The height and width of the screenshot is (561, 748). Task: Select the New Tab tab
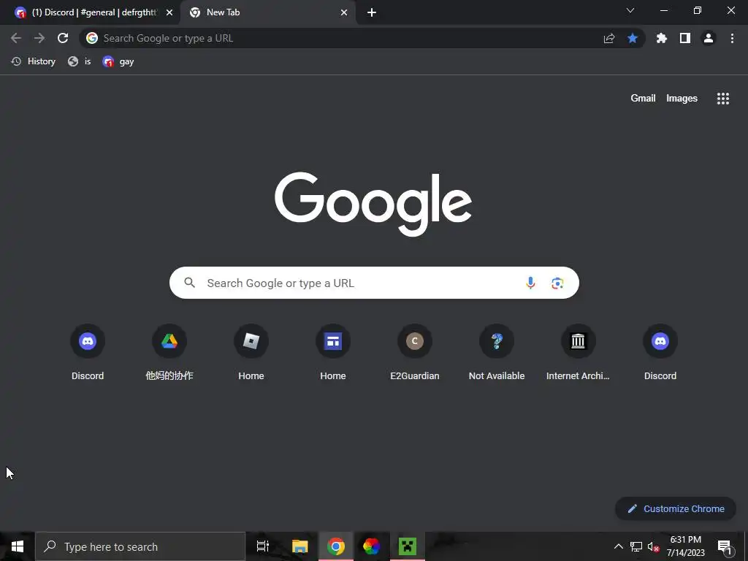tap(267, 12)
